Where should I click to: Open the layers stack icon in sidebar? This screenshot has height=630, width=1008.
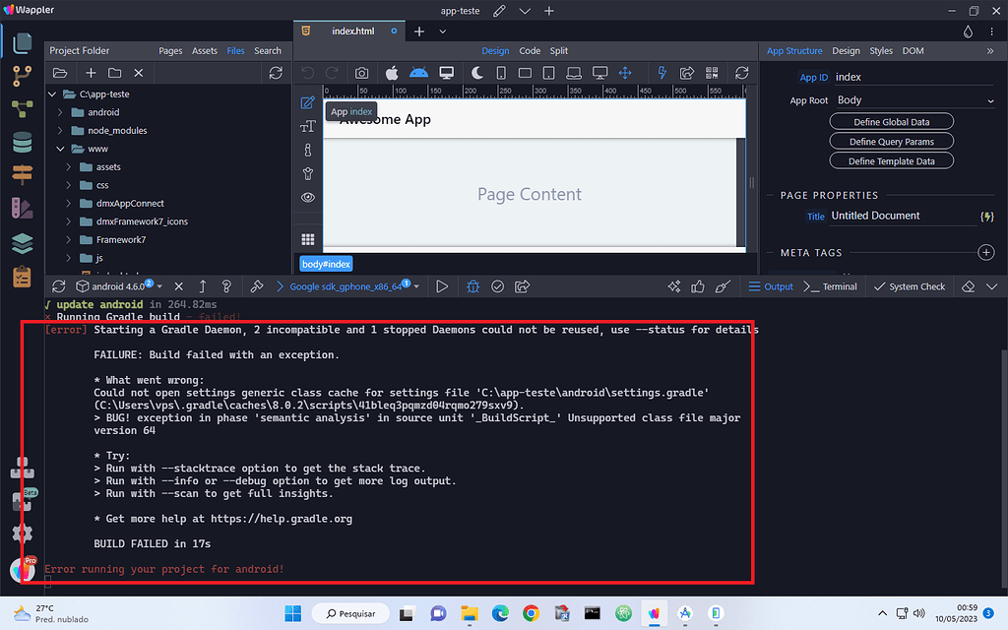point(23,243)
